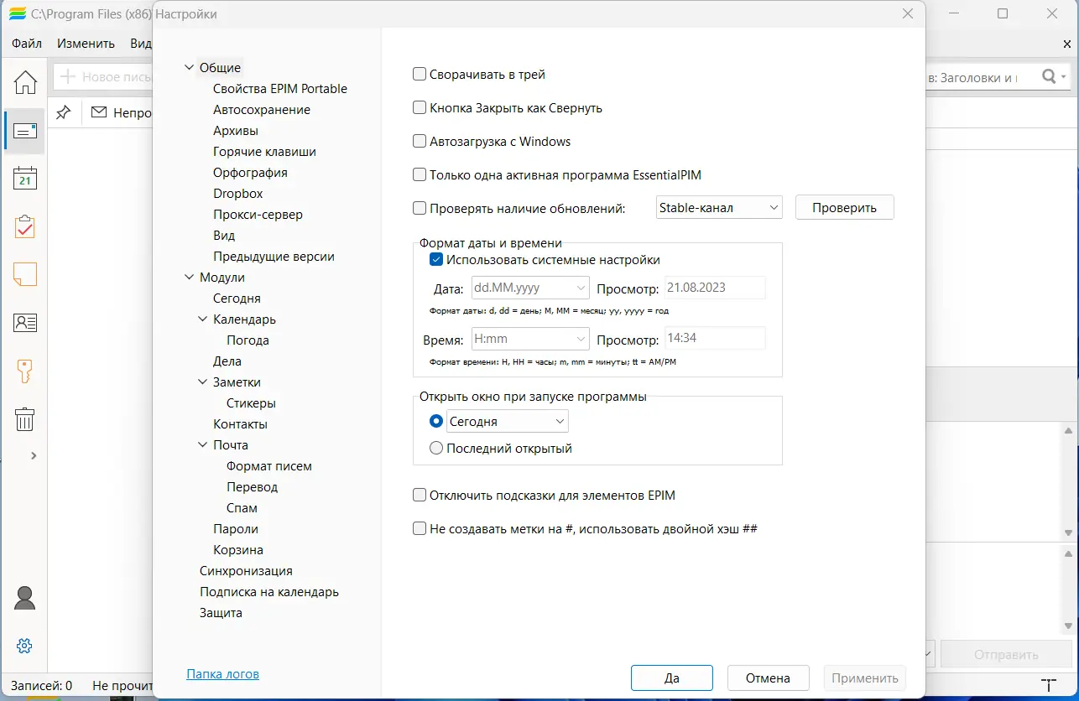Collapse the Заметки tree node chevron
1079x701 pixels.
point(202,382)
